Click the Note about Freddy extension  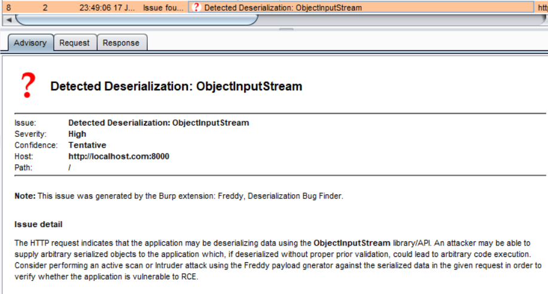[179, 196]
